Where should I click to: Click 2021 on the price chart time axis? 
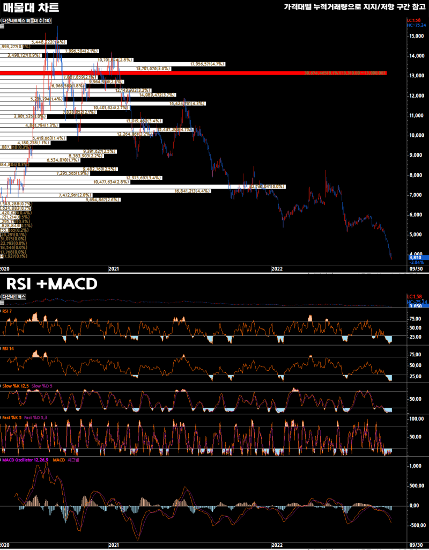[114, 269]
